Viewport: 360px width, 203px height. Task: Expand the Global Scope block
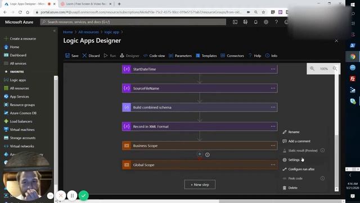point(200,165)
